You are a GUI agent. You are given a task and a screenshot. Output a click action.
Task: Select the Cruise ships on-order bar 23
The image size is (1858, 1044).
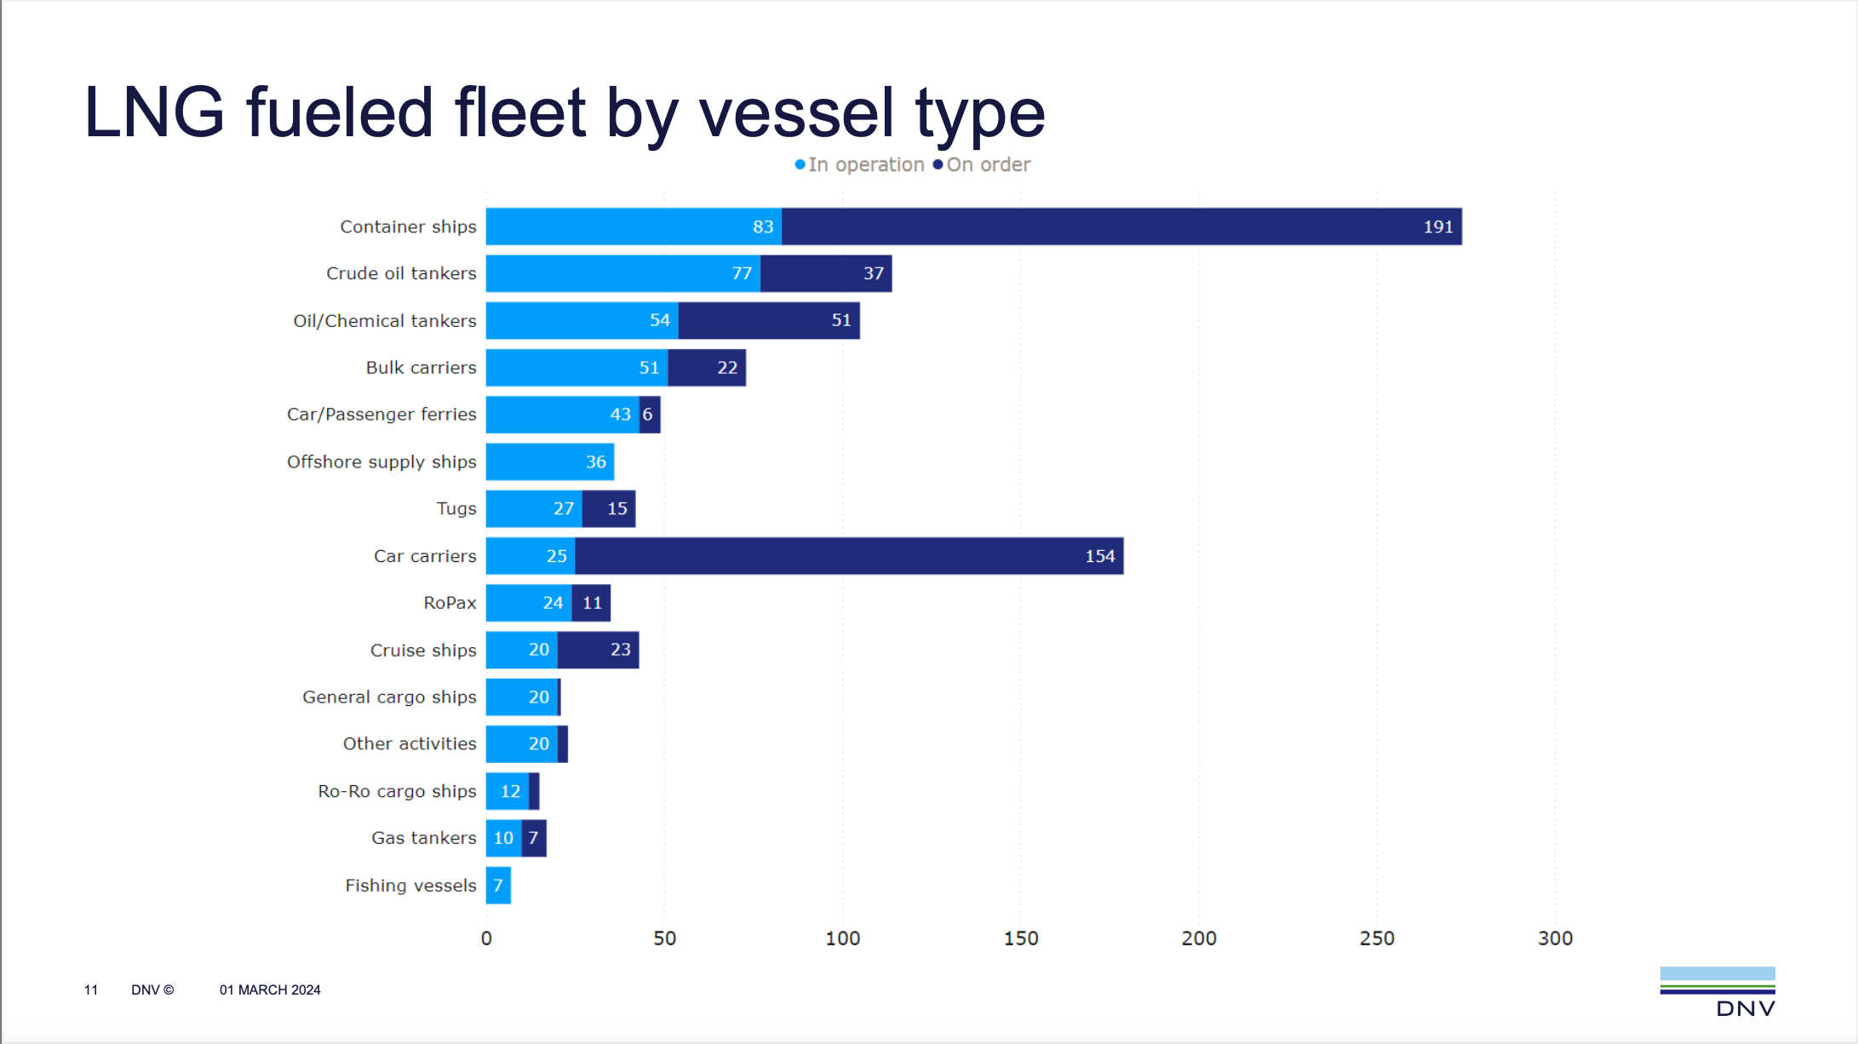(x=598, y=650)
